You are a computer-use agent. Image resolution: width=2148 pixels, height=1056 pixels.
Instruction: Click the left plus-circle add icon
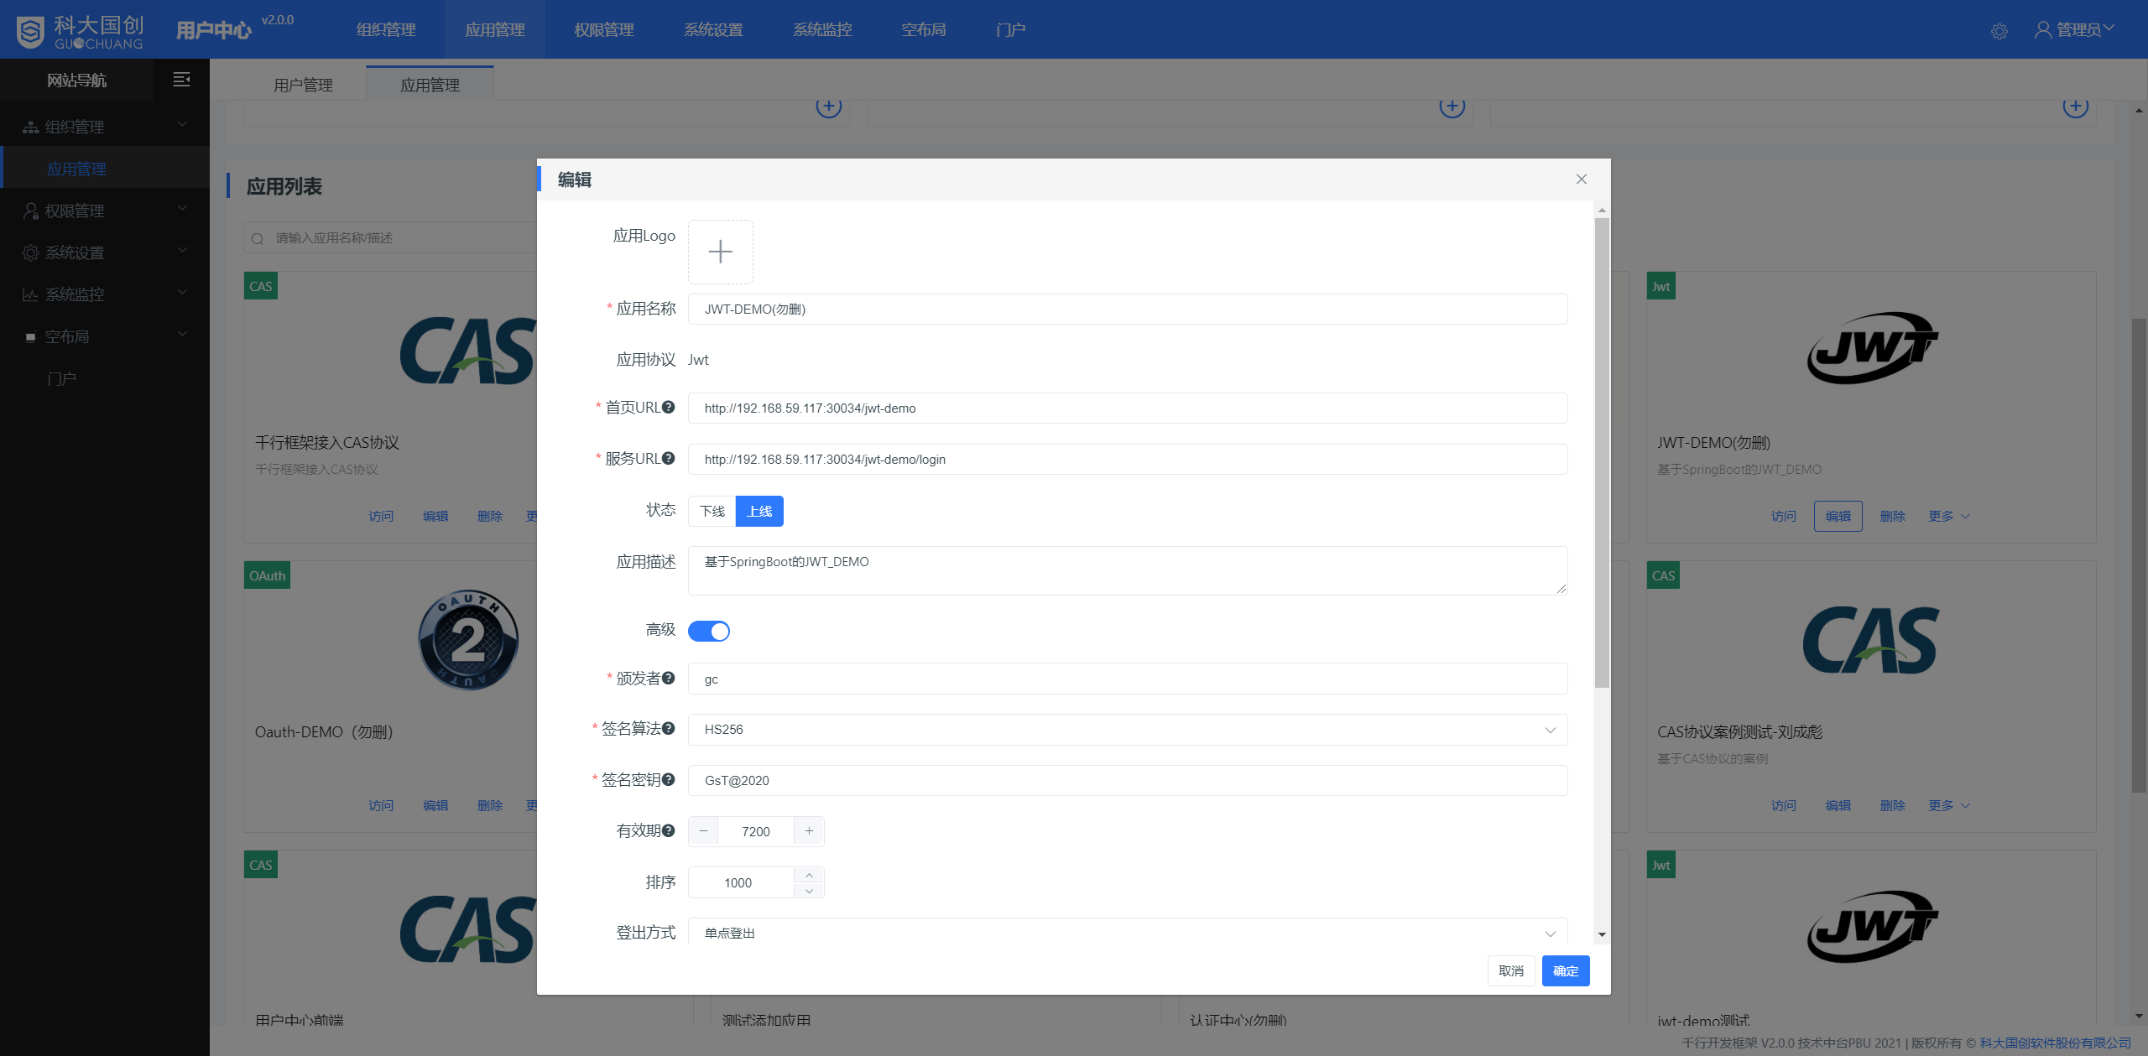tap(829, 107)
